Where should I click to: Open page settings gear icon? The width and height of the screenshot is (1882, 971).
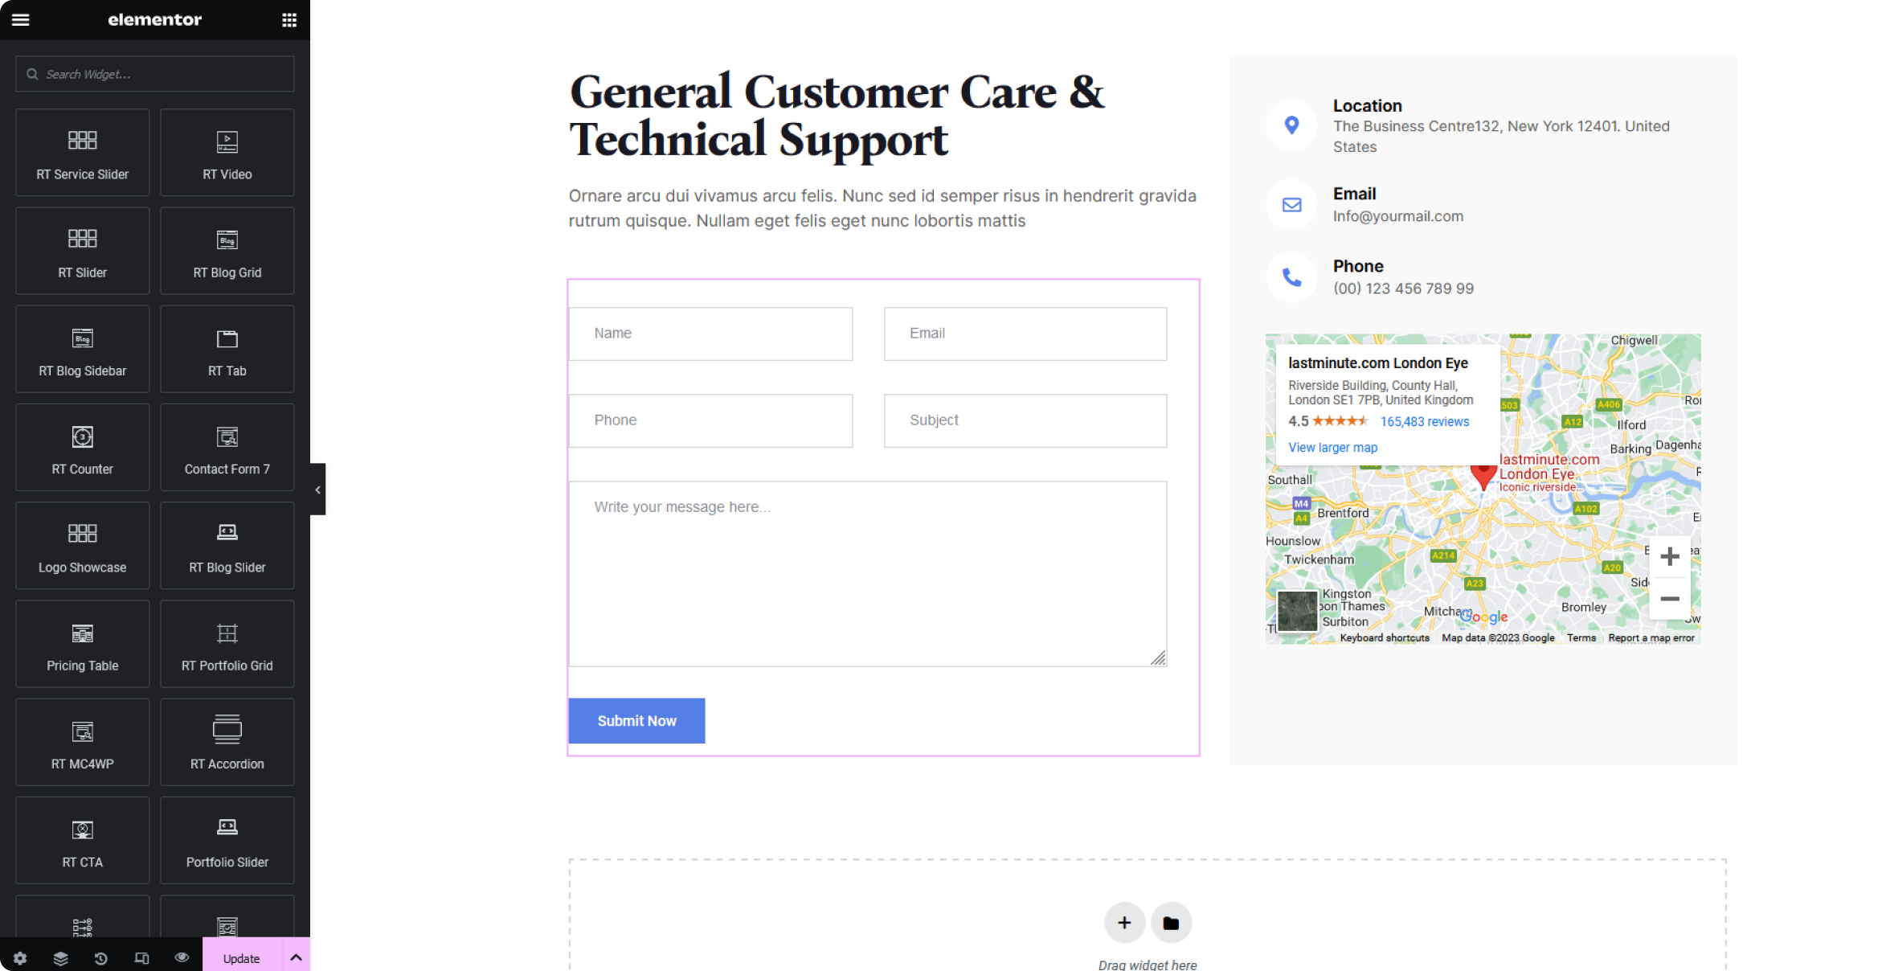20,958
